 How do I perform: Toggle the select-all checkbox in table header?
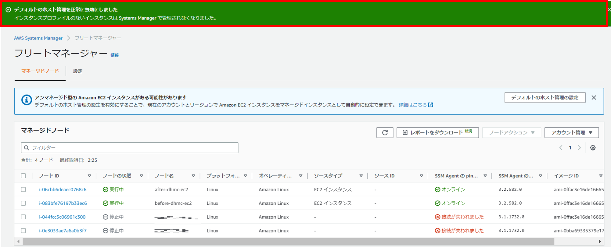[x=23, y=176]
